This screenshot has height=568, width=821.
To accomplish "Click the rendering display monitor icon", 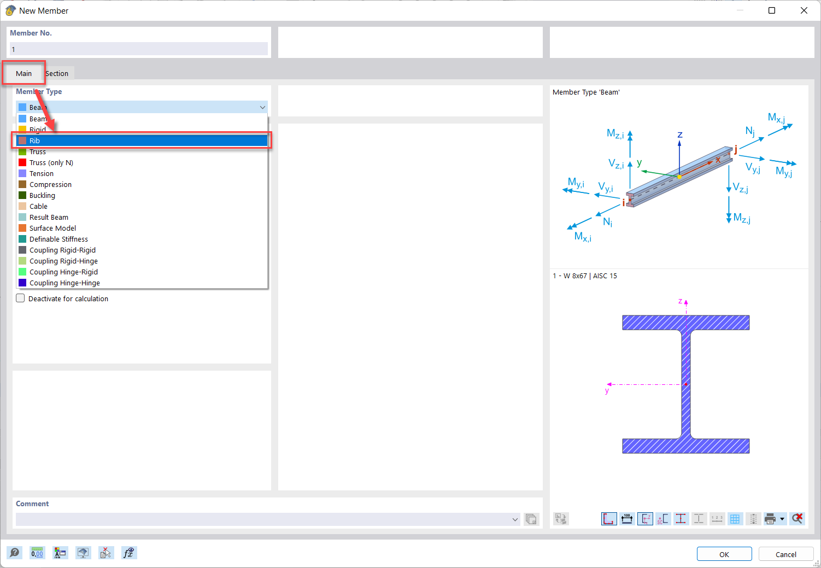I will point(83,553).
